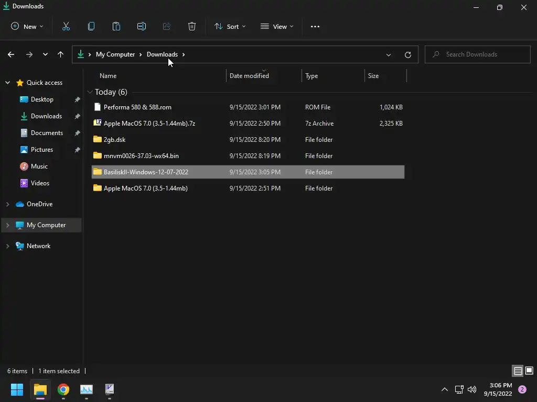
Task: Select the BasiliskII-Windows-12-07-2022 folder
Action: pyautogui.click(x=248, y=172)
